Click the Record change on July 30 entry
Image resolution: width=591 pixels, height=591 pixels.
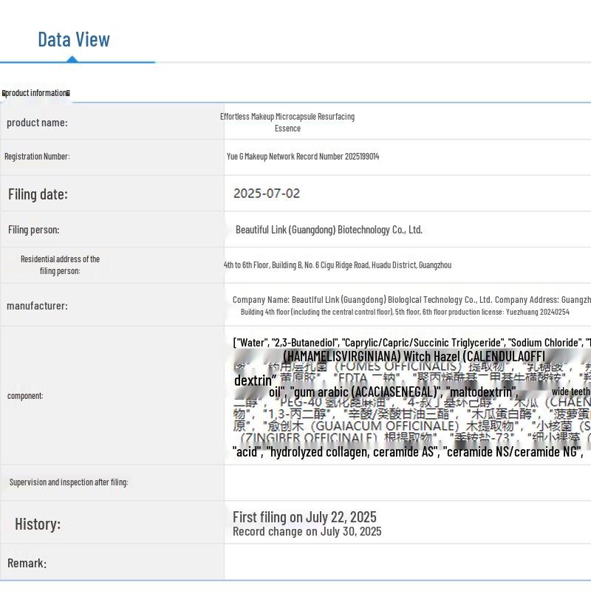(307, 531)
